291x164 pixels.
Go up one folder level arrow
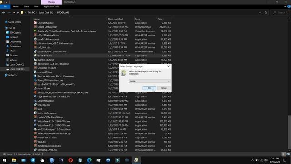pos(18,13)
